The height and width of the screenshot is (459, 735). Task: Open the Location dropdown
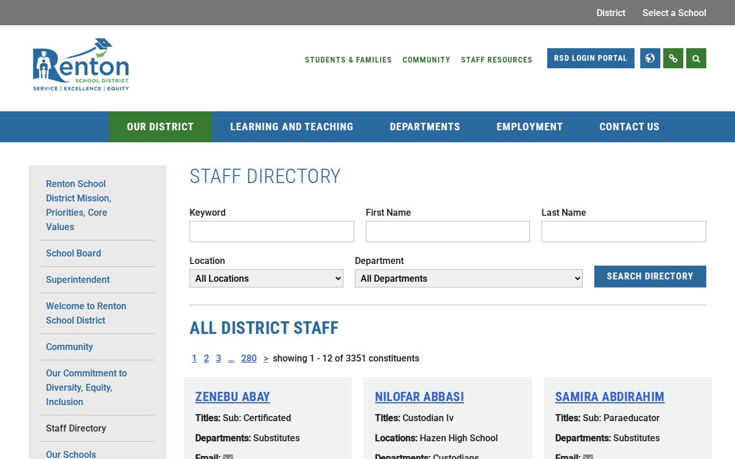(266, 278)
